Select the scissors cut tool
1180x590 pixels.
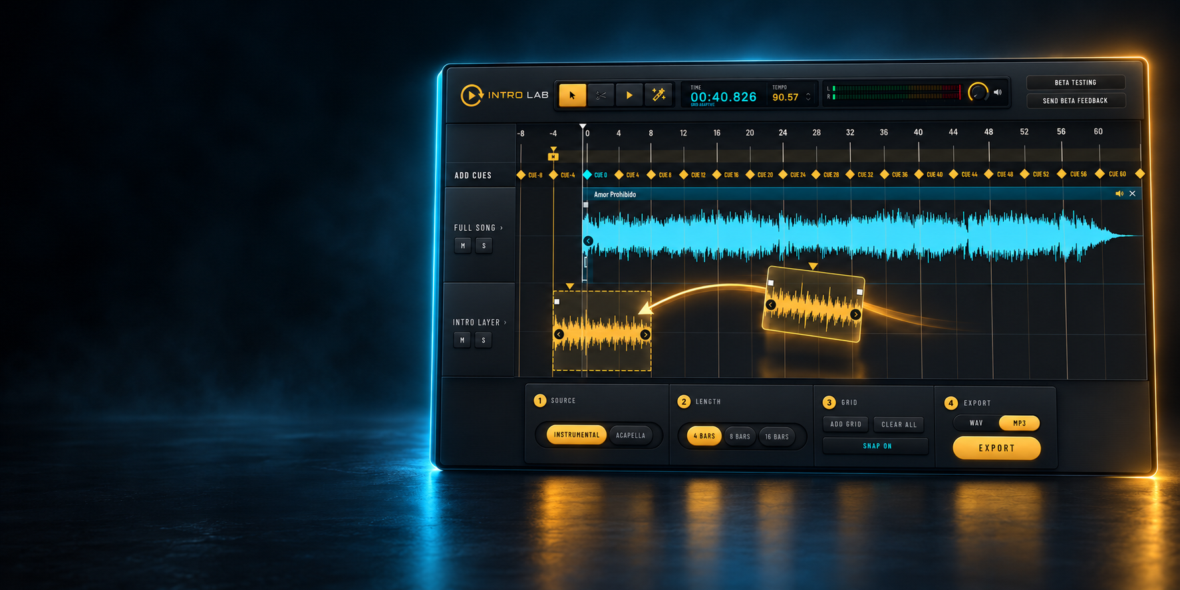coord(601,95)
